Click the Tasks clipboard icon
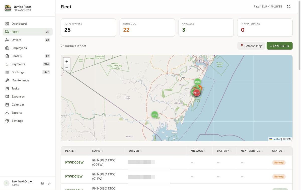Screen dimensions: 301x190 (x=7, y=88)
